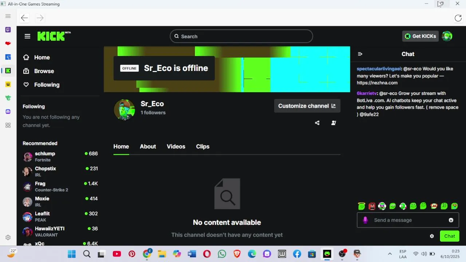
Task: Click the Customize channel button
Action: [x=307, y=106]
